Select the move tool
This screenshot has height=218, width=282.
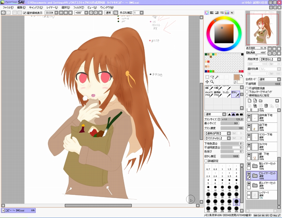pos(207,82)
